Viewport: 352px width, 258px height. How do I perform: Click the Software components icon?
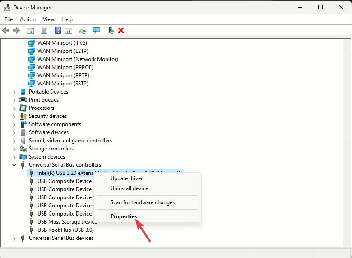pyautogui.click(x=23, y=124)
